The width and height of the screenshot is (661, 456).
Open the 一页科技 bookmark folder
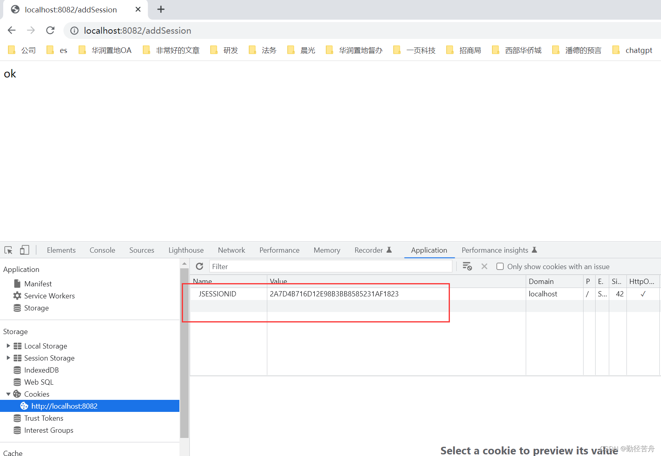(415, 50)
